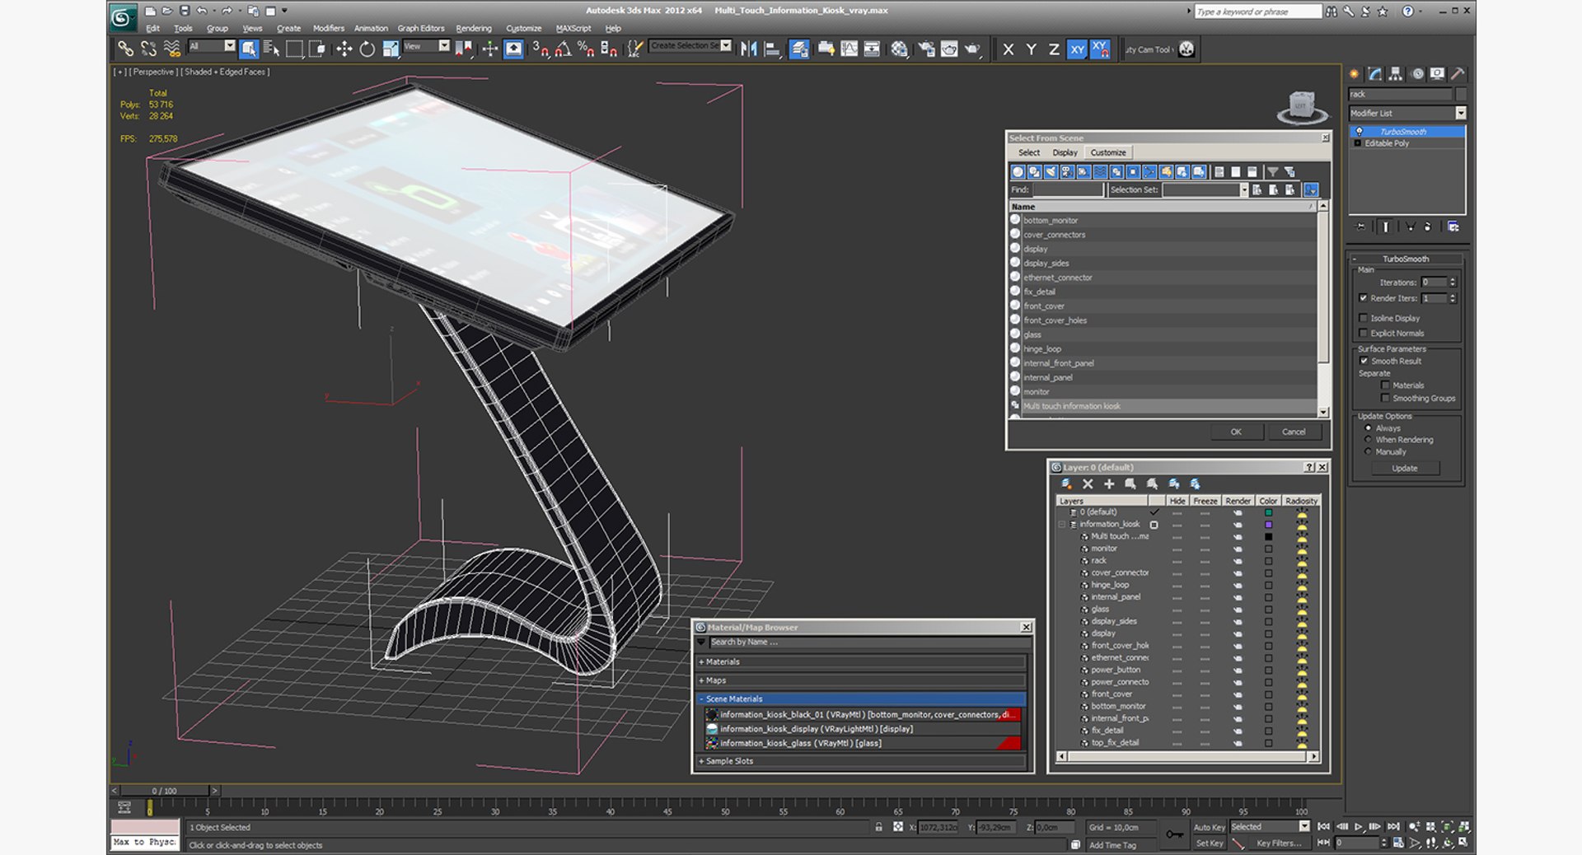The image size is (1582, 855).
Task: Click the Unlink Selection tool
Action: tap(148, 49)
